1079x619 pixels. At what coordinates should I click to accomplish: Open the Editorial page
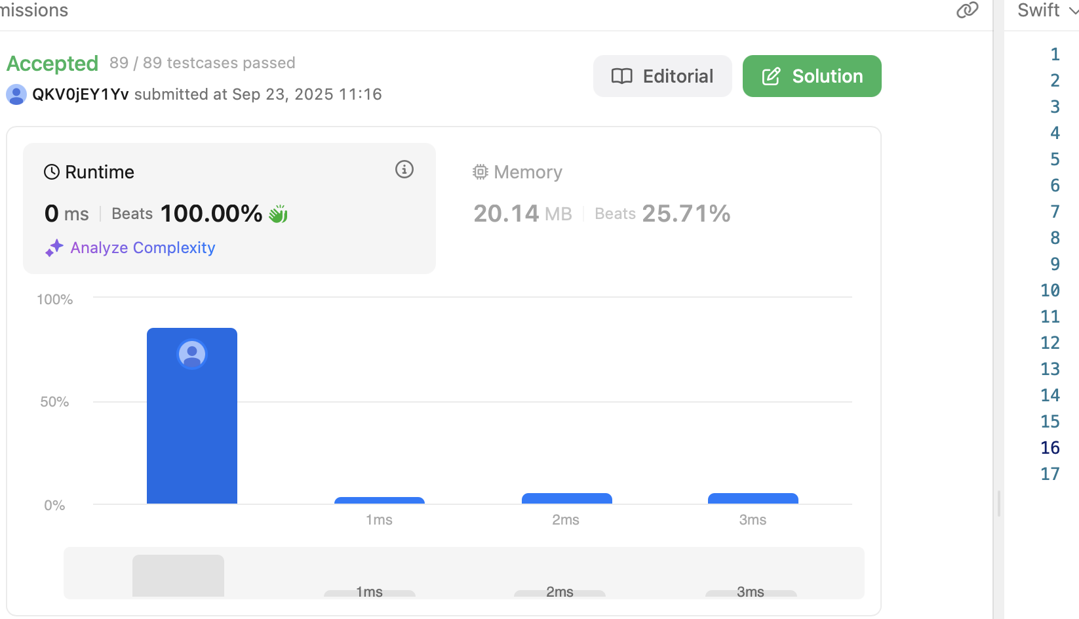(x=662, y=76)
